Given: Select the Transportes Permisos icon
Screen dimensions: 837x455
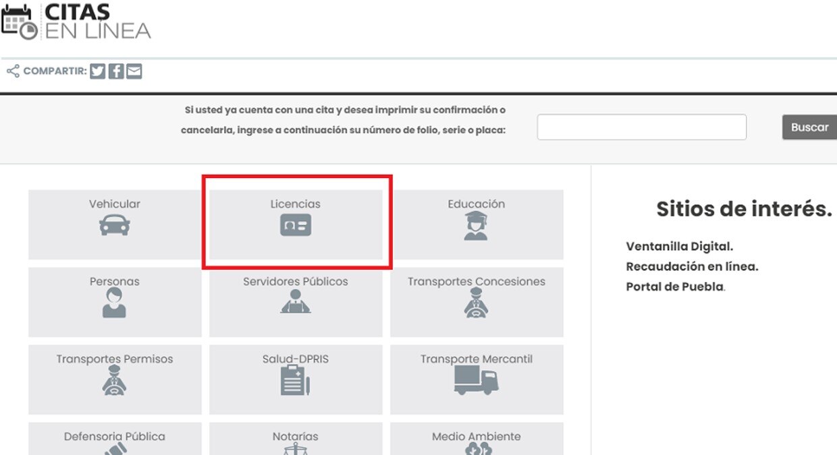Looking at the screenshot, I should [x=114, y=380].
